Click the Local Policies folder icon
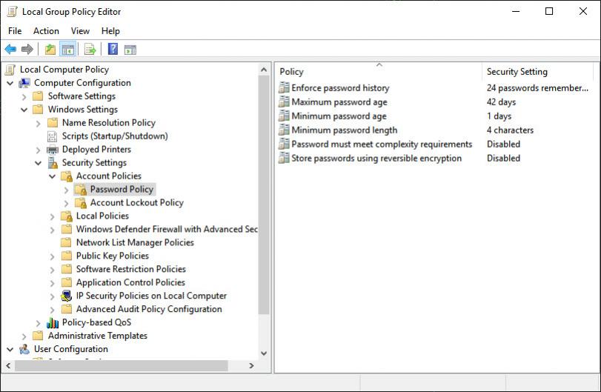The image size is (601, 392). click(67, 216)
